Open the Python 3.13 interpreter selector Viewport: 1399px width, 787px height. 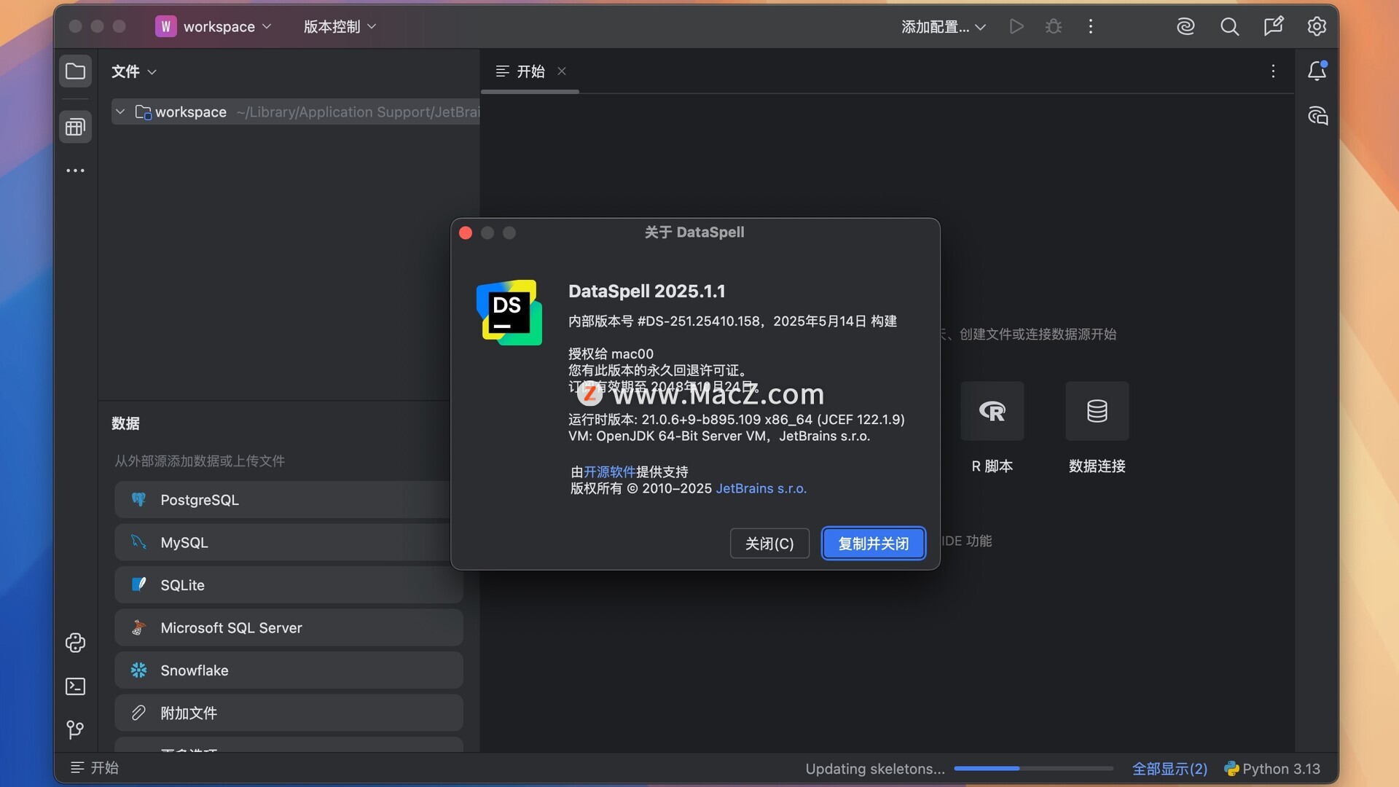point(1272,769)
